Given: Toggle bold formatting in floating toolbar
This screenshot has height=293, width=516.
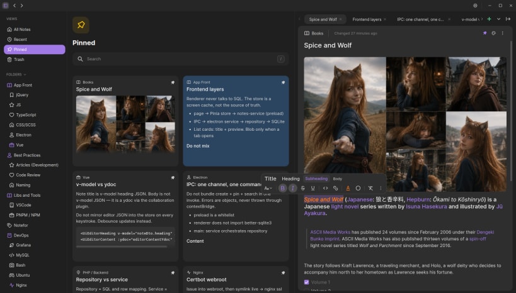Looking at the screenshot, I should point(282,188).
